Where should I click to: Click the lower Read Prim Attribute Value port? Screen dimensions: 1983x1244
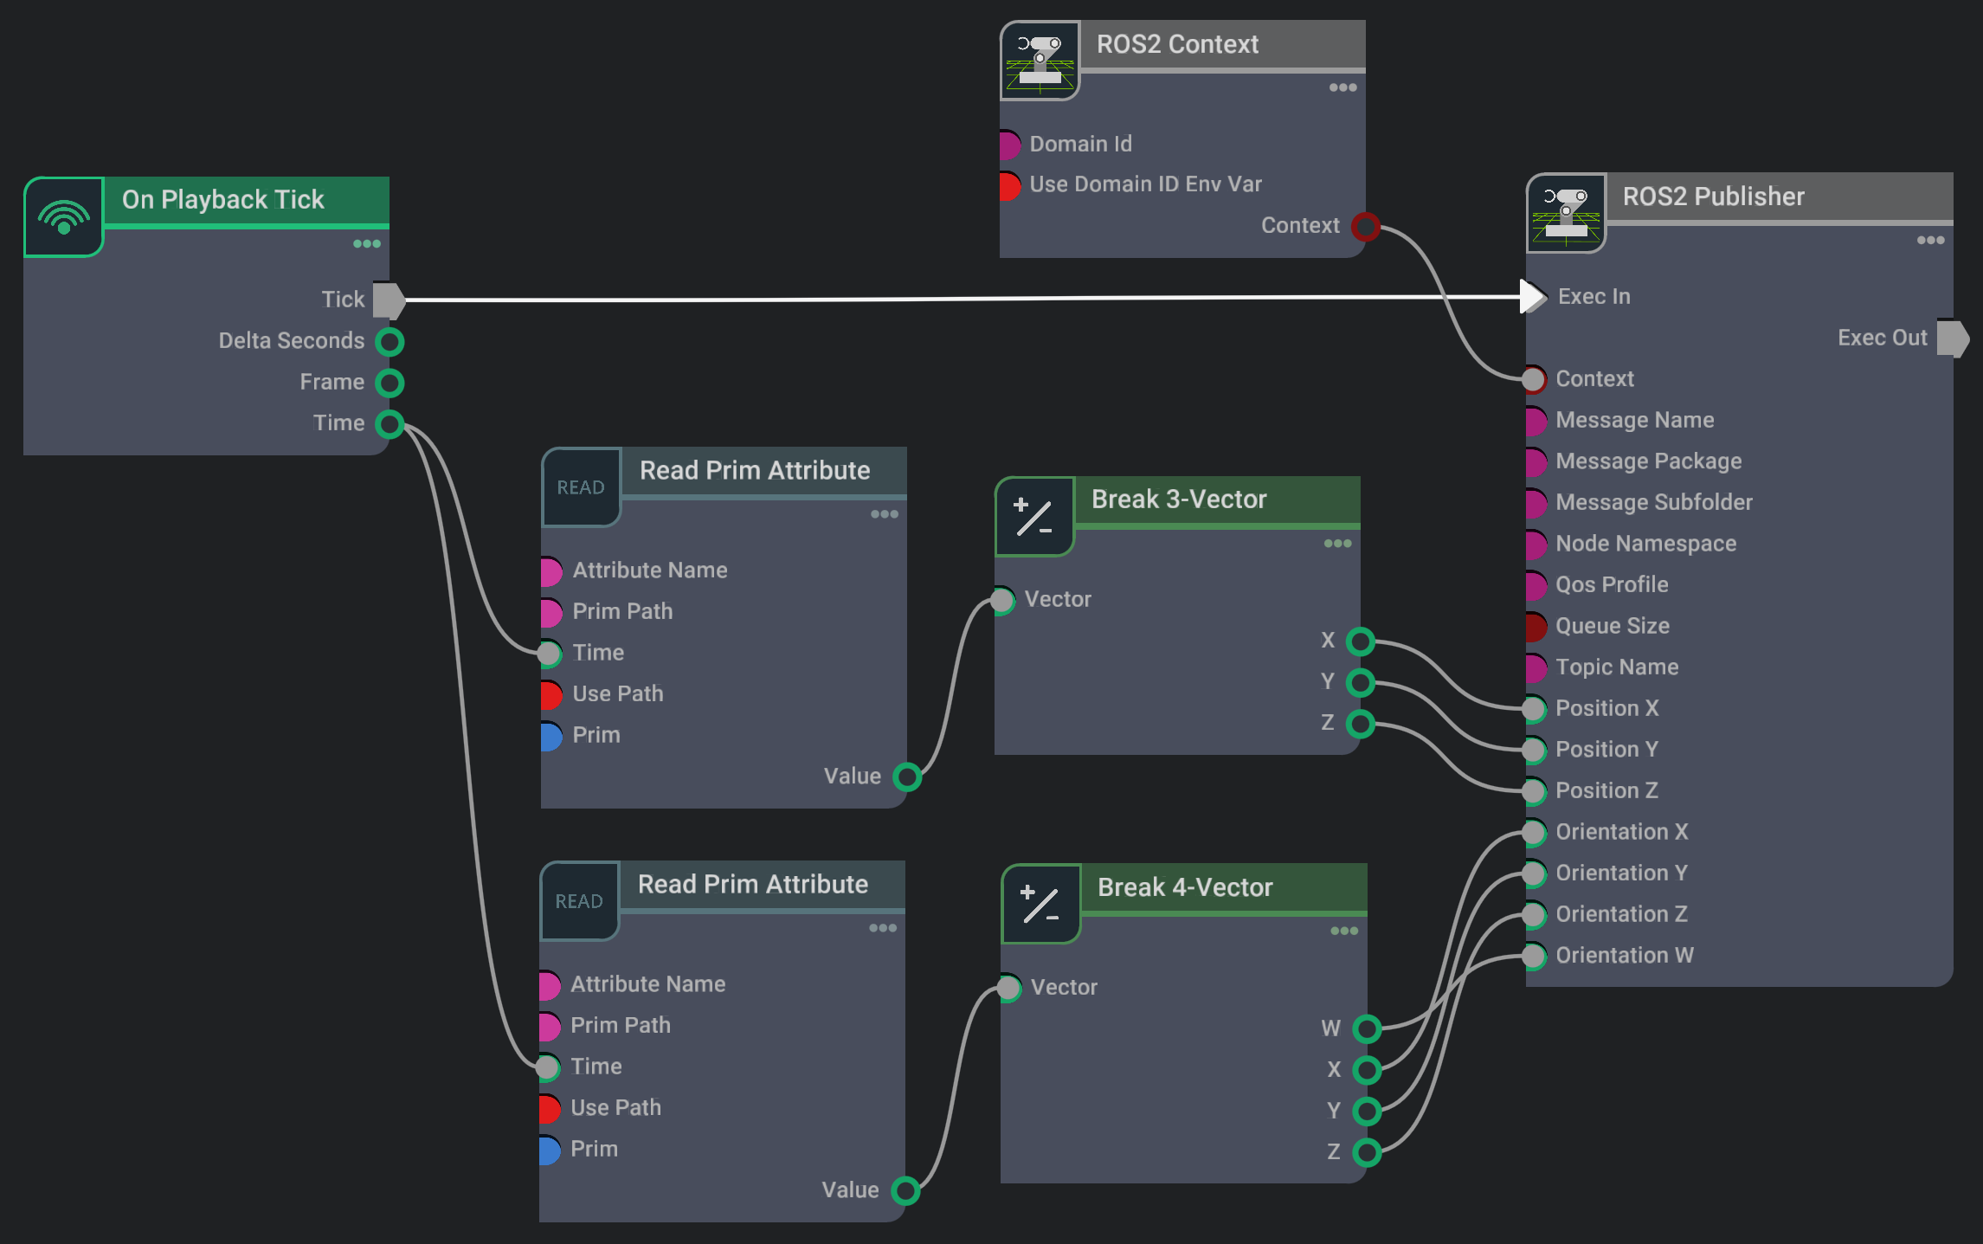[905, 1190]
